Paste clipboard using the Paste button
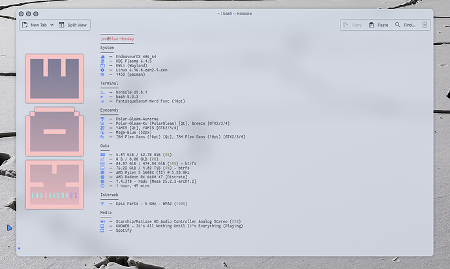Viewport: 450px width, 269px height. (378, 25)
